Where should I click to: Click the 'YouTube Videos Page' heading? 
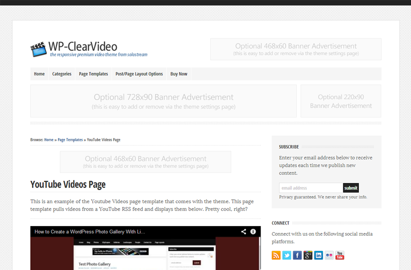click(68, 184)
